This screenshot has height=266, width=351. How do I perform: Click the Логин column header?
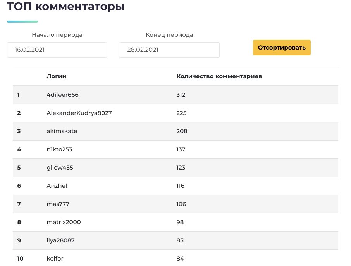[x=56, y=76]
